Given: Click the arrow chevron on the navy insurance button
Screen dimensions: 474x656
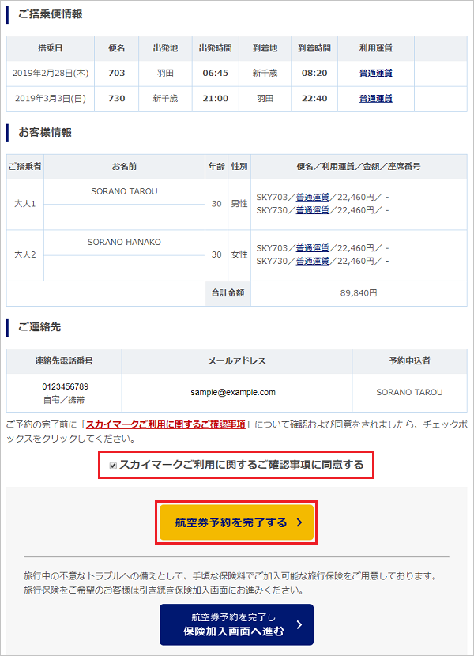Looking at the screenshot, I should [298, 625].
